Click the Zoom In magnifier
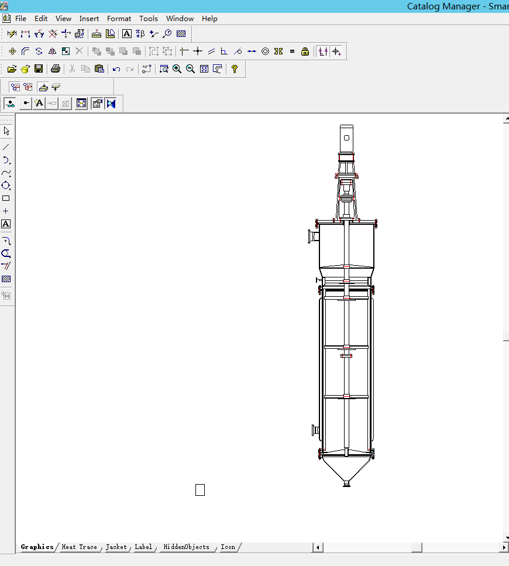Screen dimensions: 509x566 coord(177,69)
